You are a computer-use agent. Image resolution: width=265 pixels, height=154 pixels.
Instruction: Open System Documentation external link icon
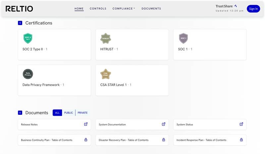(x=164, y=124)
